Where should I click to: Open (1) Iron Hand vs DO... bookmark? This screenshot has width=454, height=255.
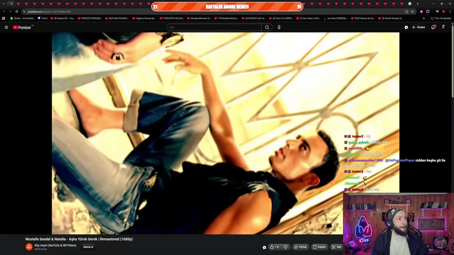click(x=308, y=18)
